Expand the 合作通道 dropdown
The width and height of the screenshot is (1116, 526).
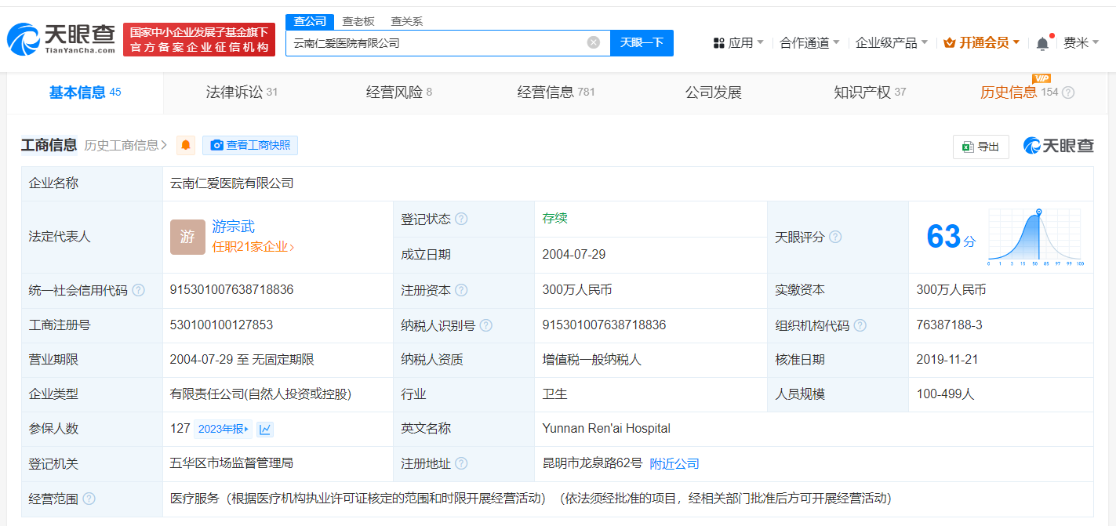tap(810, 42)
